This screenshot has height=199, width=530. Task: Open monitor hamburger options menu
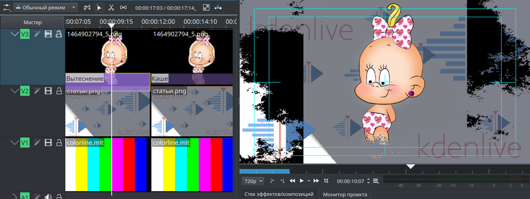[376, 181]
